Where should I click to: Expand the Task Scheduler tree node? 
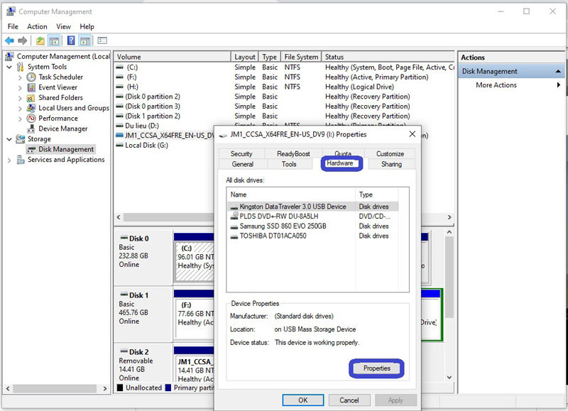click(20, 77)
